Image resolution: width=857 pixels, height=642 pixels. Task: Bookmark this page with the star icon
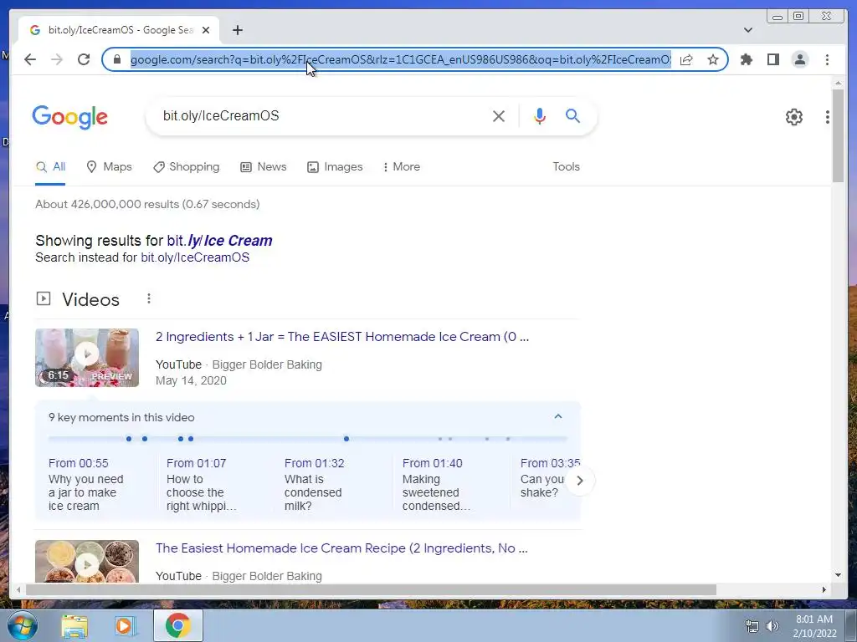pyautogui.click(x=713, y=59)
